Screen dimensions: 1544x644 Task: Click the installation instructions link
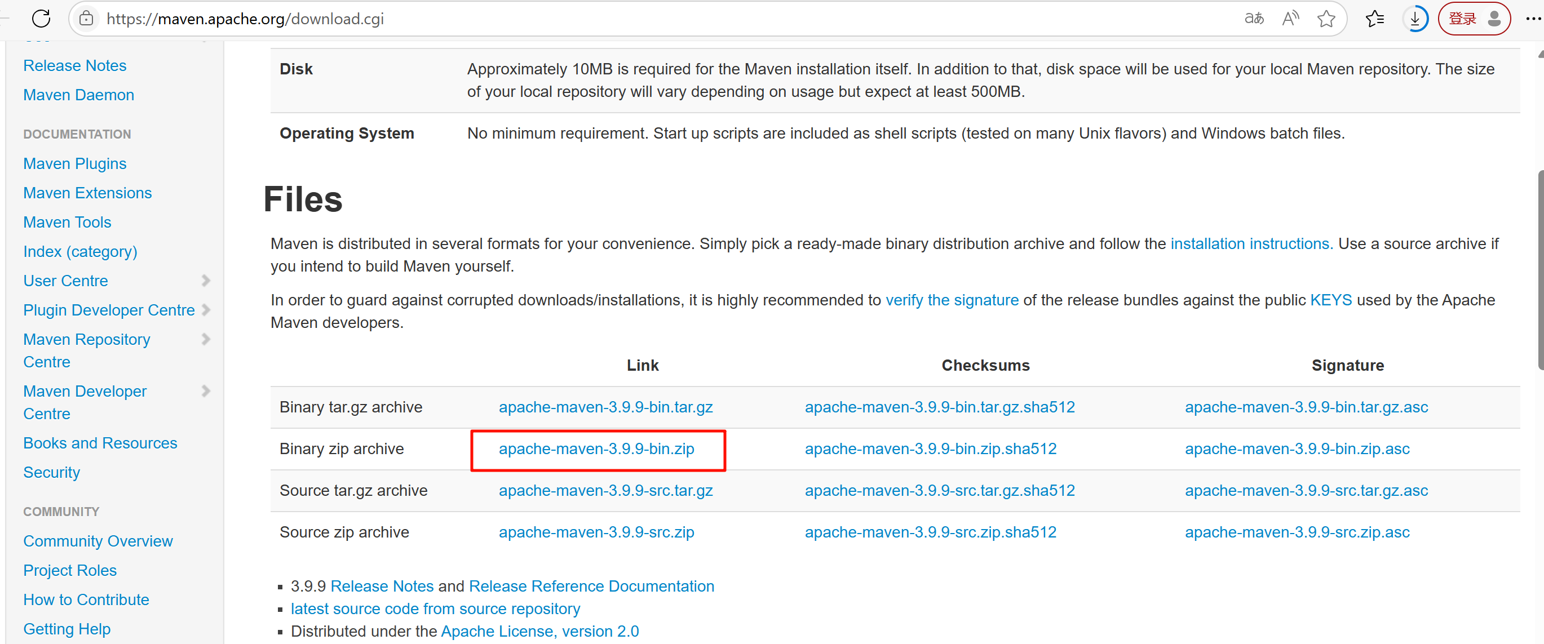point(1251,244)
